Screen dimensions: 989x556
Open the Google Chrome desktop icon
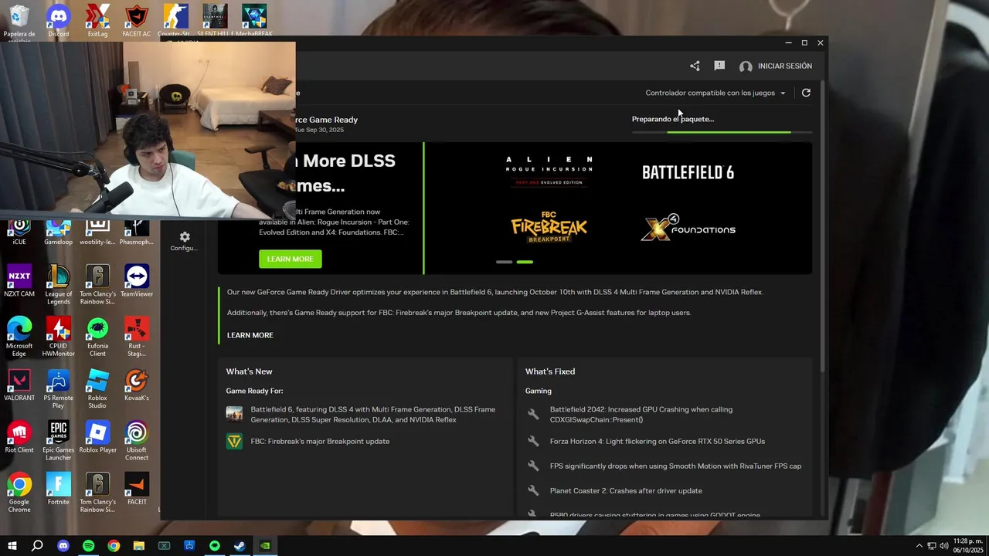click(x=19, y=493)
